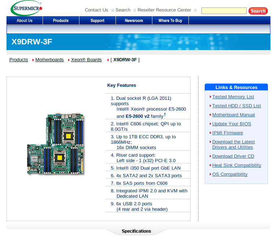This screenshot has height=237, width=278.
Task: Open the Update Your BIOS link
Action: click(x=231, y=124)
